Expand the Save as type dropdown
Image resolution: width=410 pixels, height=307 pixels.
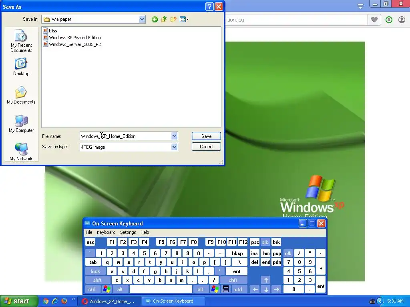(175, 147)
